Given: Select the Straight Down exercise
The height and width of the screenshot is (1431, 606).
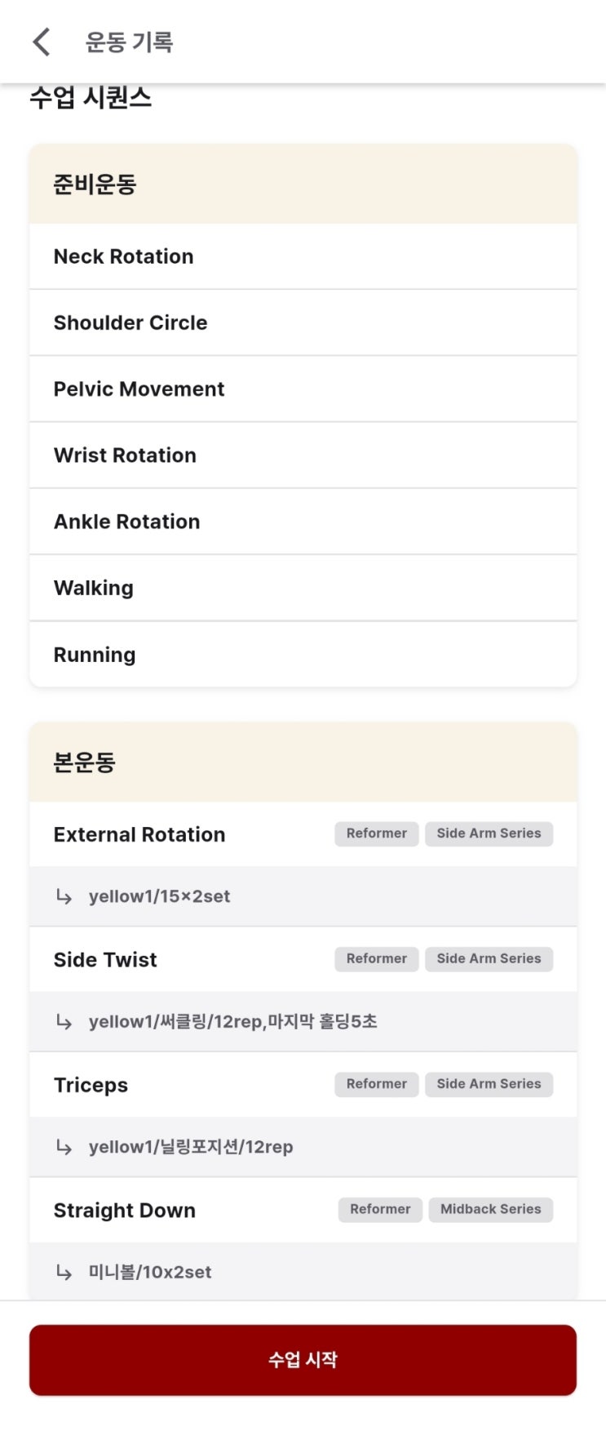Looking at the screenshot, I should [125, 1210].
